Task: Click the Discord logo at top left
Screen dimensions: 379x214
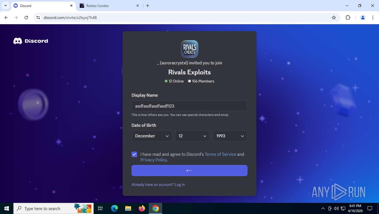Action: tap(31, 41)
